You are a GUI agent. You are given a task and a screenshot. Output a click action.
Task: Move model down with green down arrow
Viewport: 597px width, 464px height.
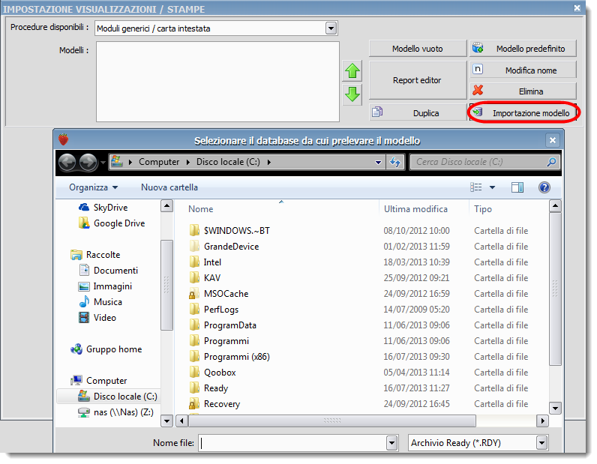pos(352,94)
